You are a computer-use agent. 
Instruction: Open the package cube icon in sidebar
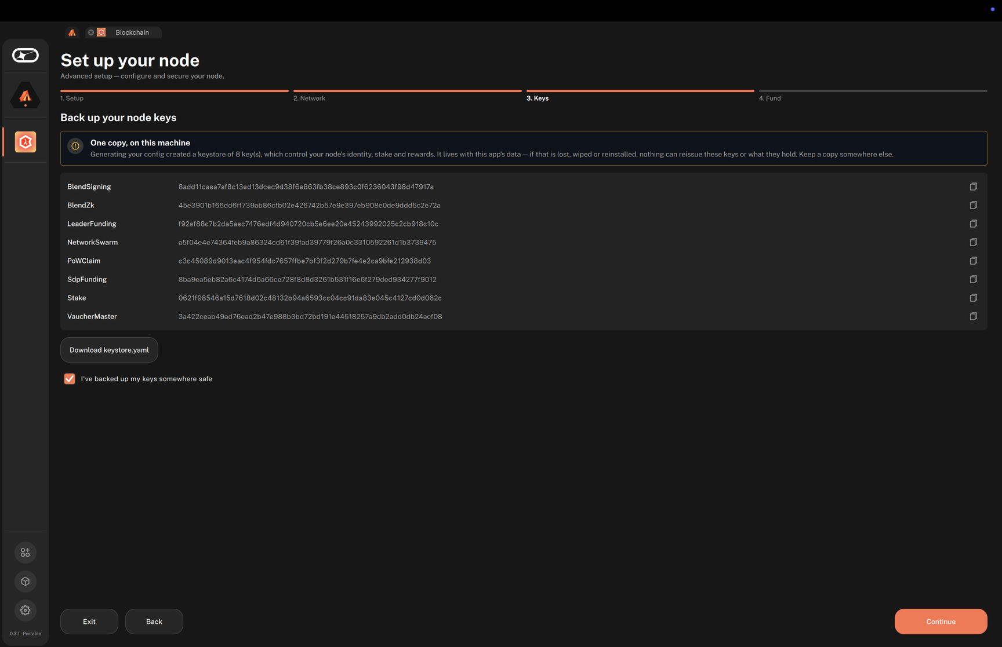tap(26, 582)
